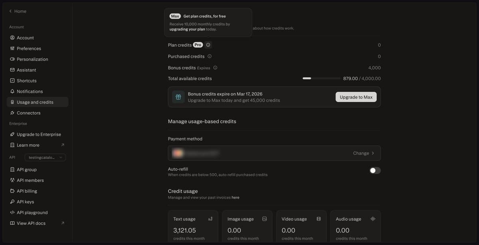Screen dimensions: 479x245
Task: Click the gift icon in the bonus banner
Action: click(x=178, y=97)
